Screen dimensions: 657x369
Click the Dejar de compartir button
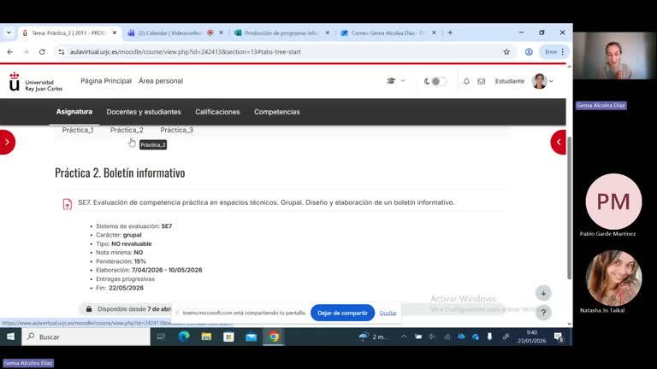coord(342,313)
